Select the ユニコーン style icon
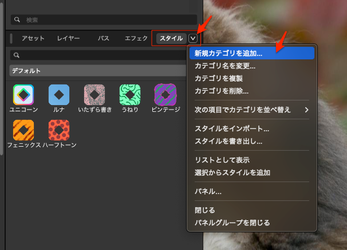The width and height of the screenshot is (347, 250). (23, 94)
